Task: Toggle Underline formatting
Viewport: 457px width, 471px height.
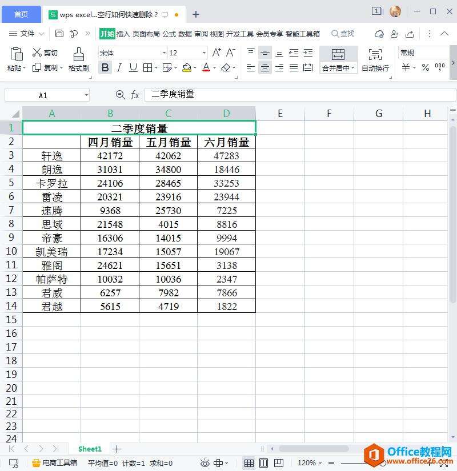Action: (x=133, y=67)
